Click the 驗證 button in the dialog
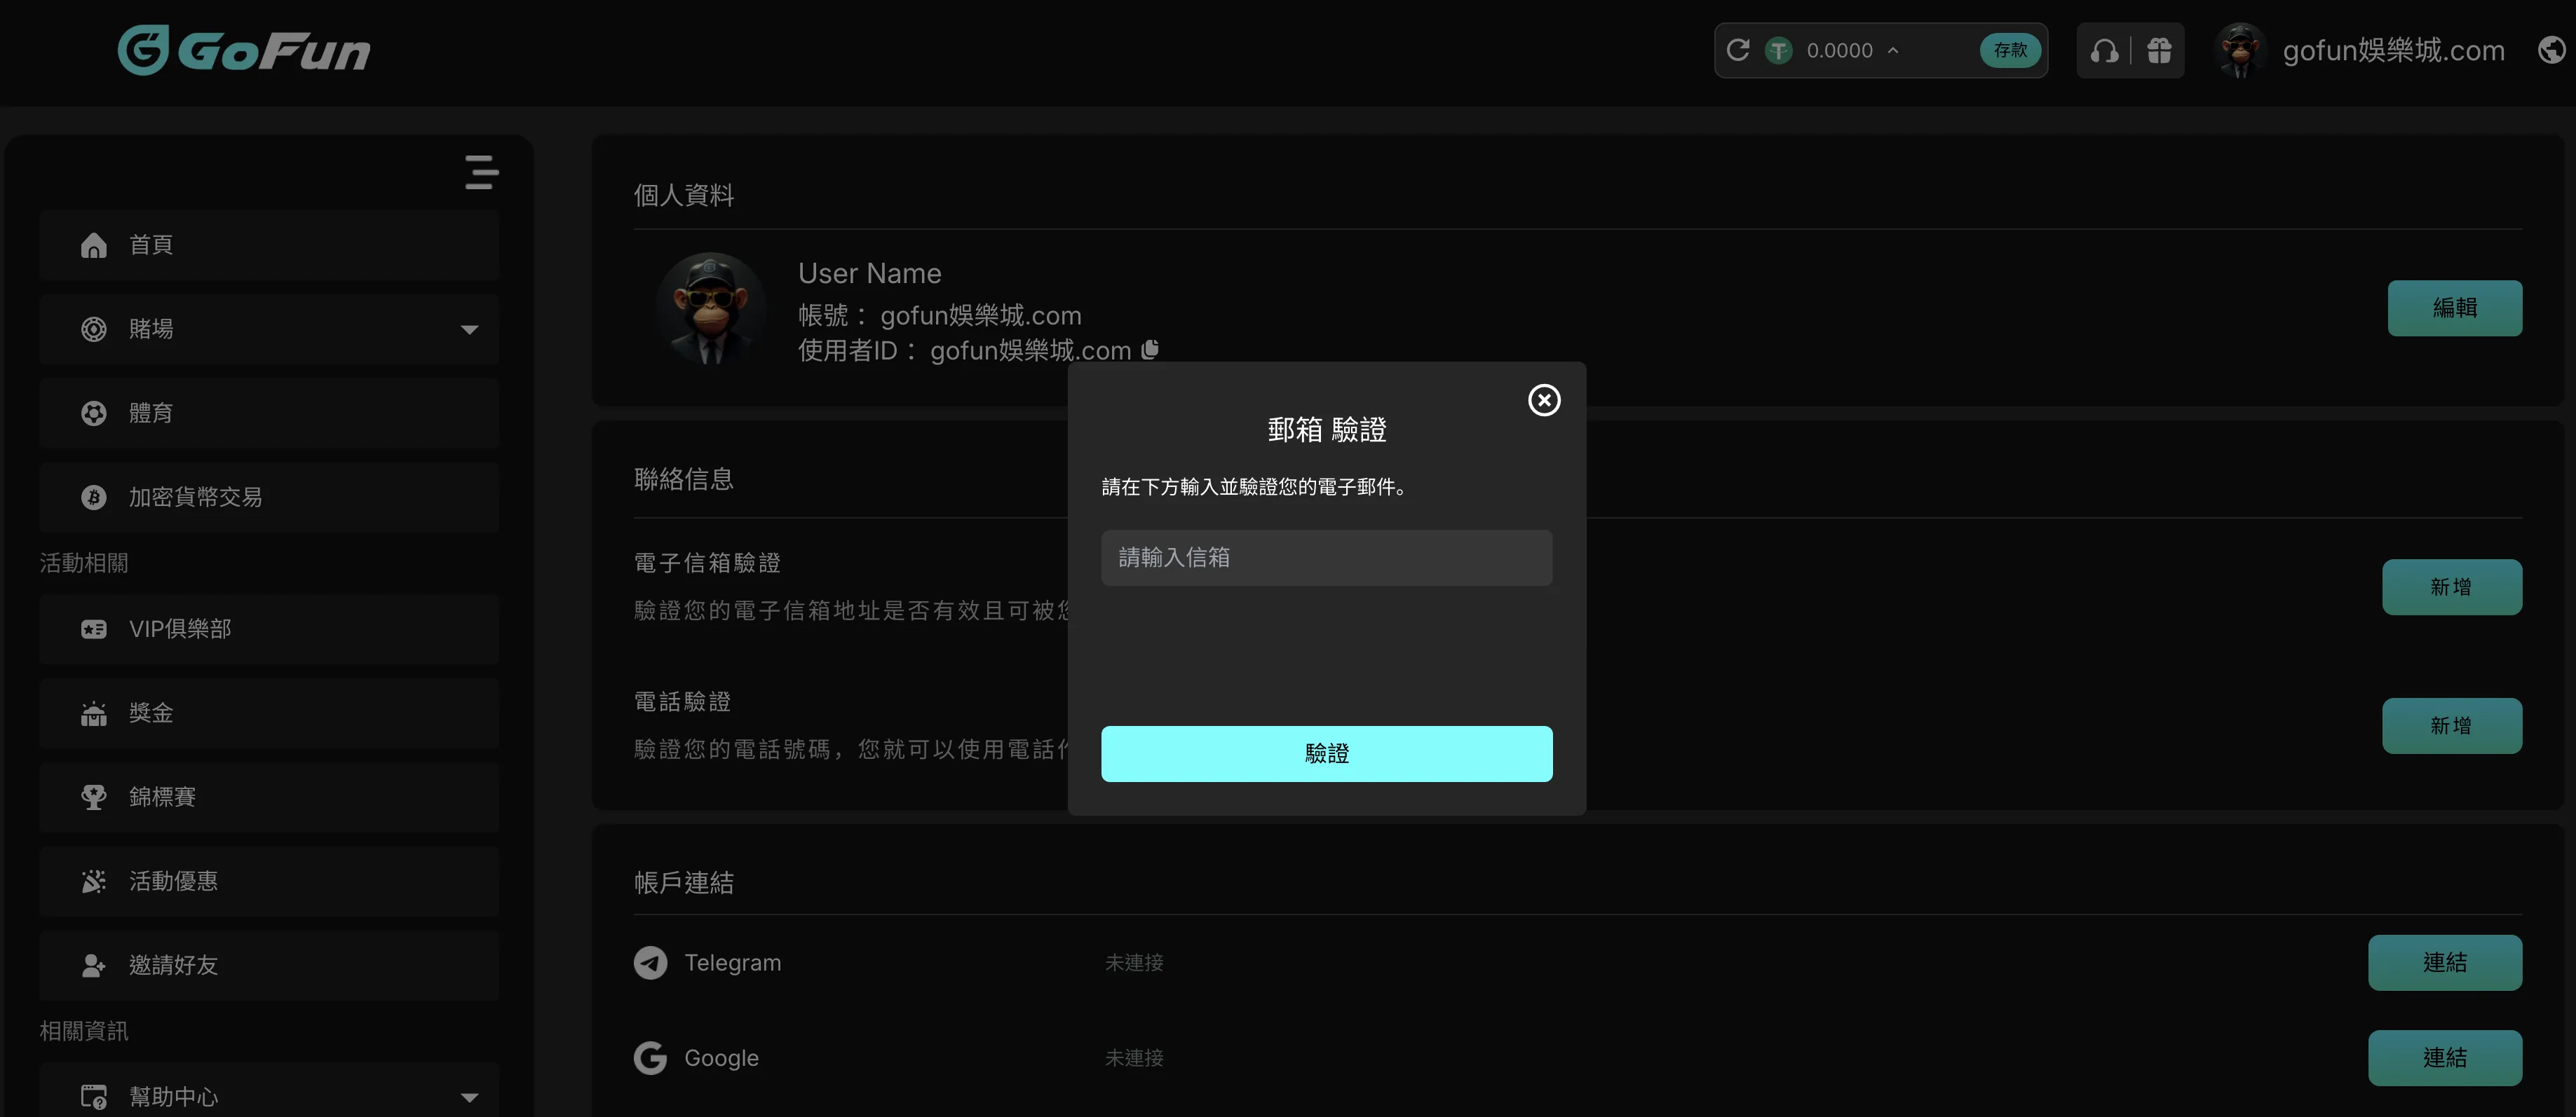The width and height of the screenshot is (2576, 1117). [1326, 753]
